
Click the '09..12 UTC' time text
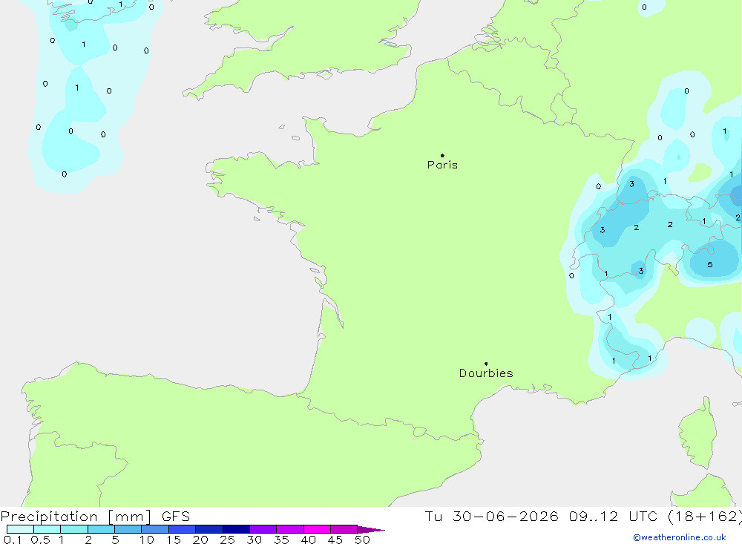[x=614, y=516]
